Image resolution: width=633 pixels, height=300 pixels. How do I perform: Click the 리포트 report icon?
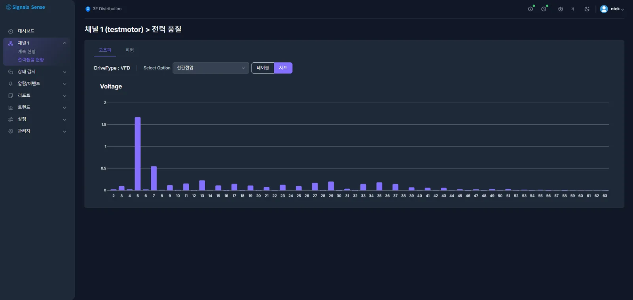11,96
